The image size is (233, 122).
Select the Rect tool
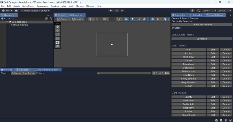(x=58, y=42)
